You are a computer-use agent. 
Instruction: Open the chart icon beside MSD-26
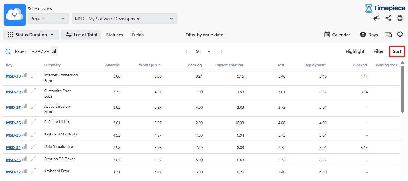[x=25, y=122]
